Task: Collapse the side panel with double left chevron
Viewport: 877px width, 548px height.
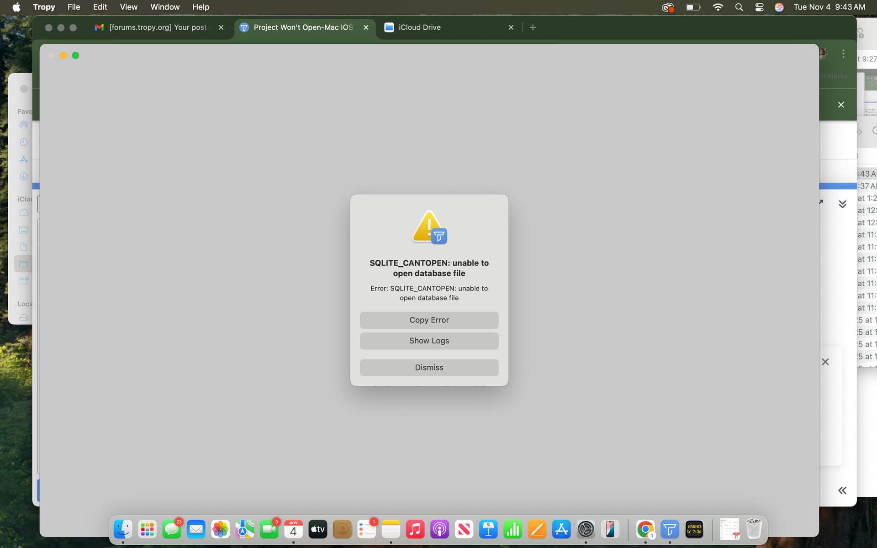Action: pyautogui.click(x=842, y=490)
